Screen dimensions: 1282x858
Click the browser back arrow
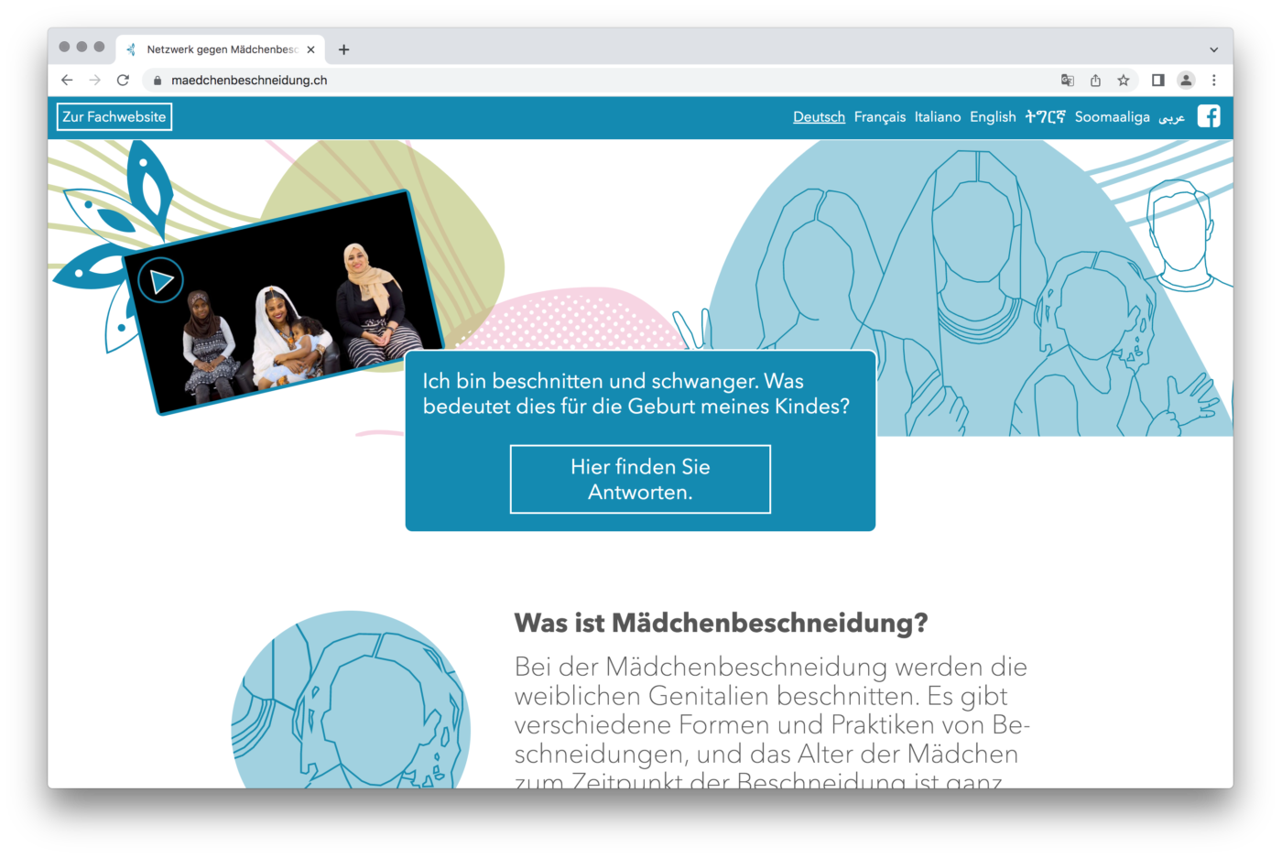[x=67, y=80]
